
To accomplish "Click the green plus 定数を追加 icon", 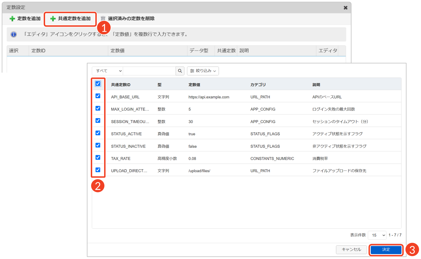I will tap(12, 19).
